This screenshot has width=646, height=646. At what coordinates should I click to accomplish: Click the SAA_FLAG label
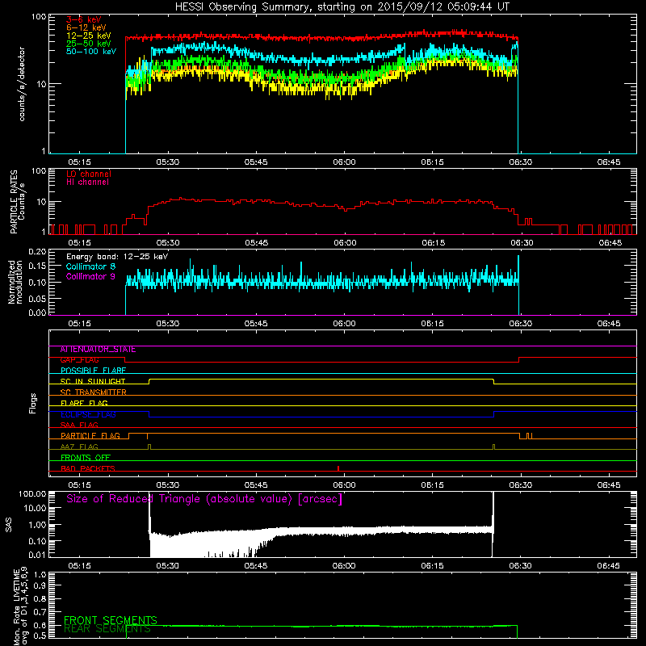click(x=79, y=426)
